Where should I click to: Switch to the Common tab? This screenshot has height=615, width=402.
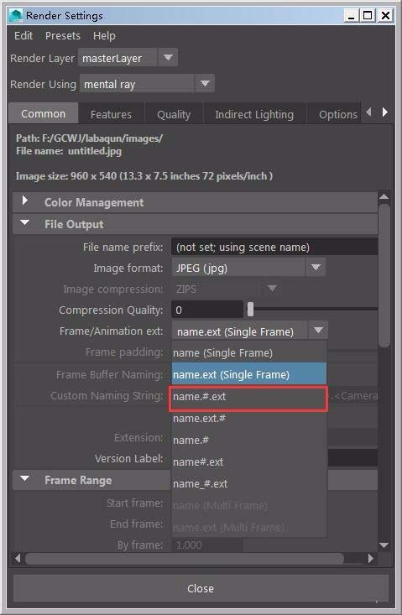[43, 114]
